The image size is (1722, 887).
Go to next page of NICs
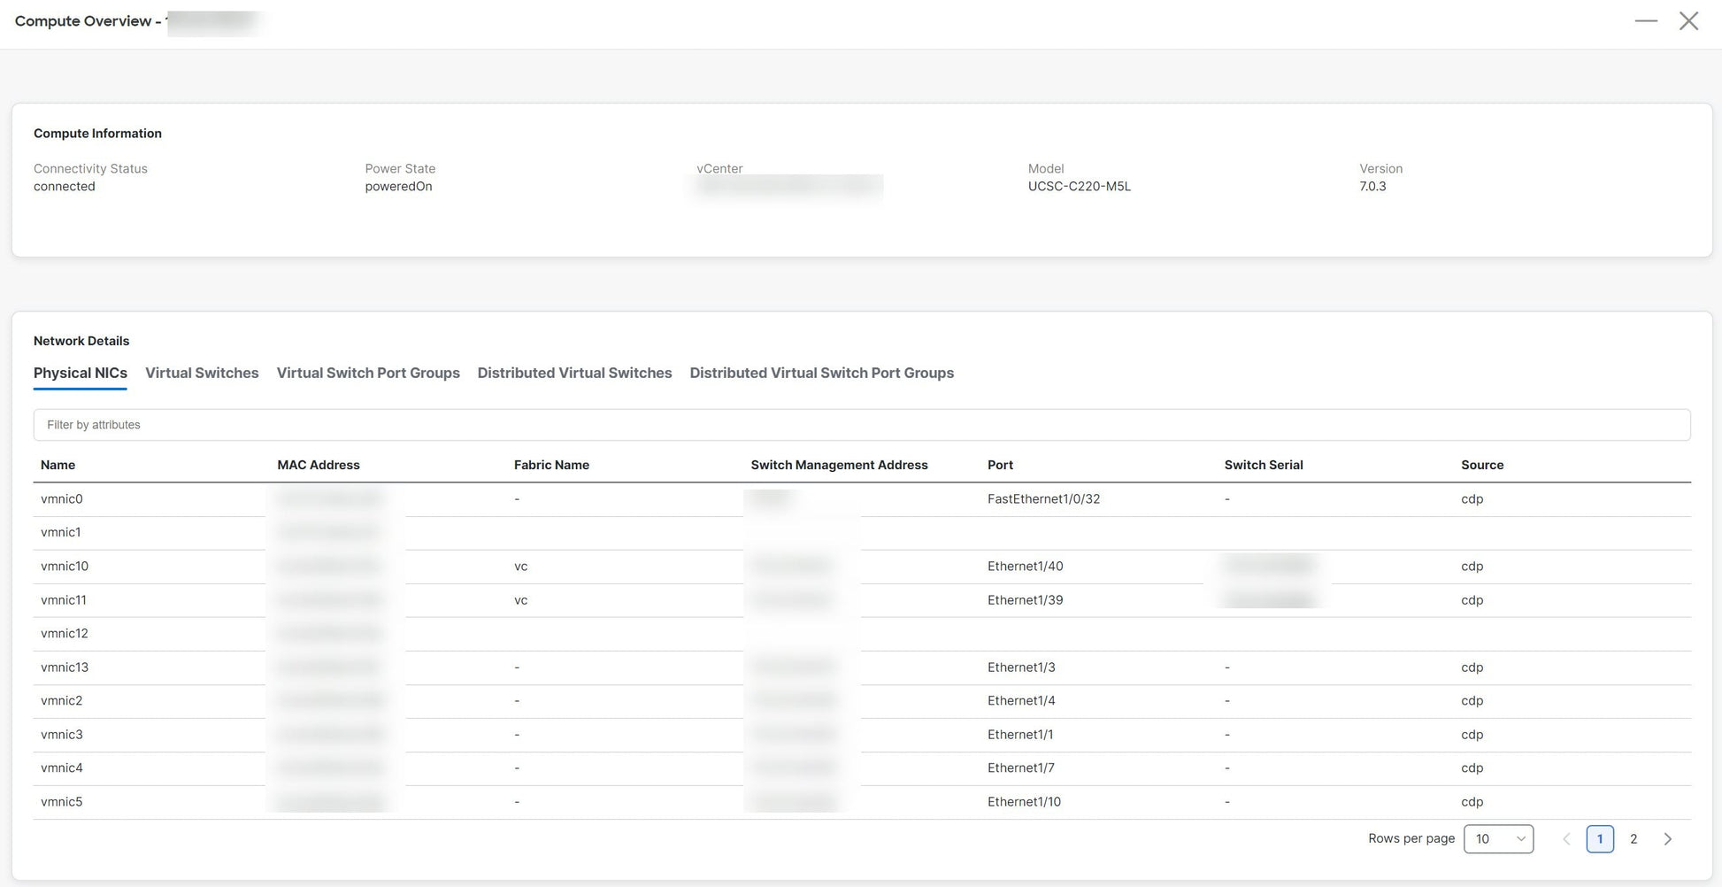(x=1667, y=839)
